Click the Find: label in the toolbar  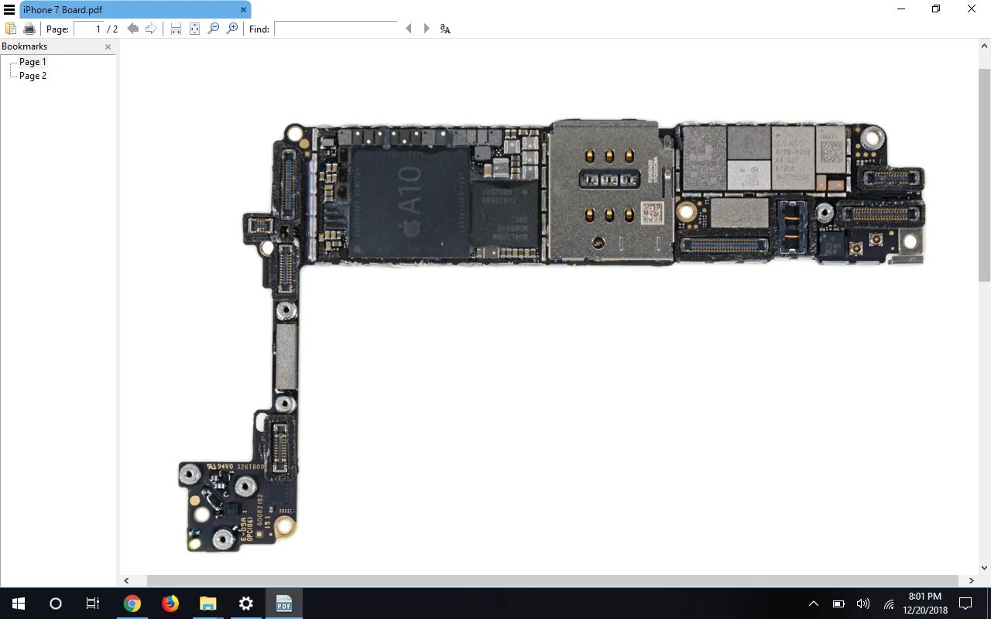coord(259,29)
